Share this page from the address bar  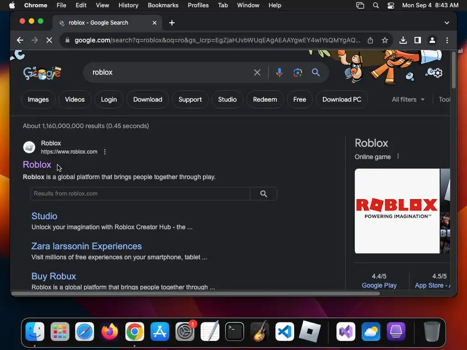point(370,40)
